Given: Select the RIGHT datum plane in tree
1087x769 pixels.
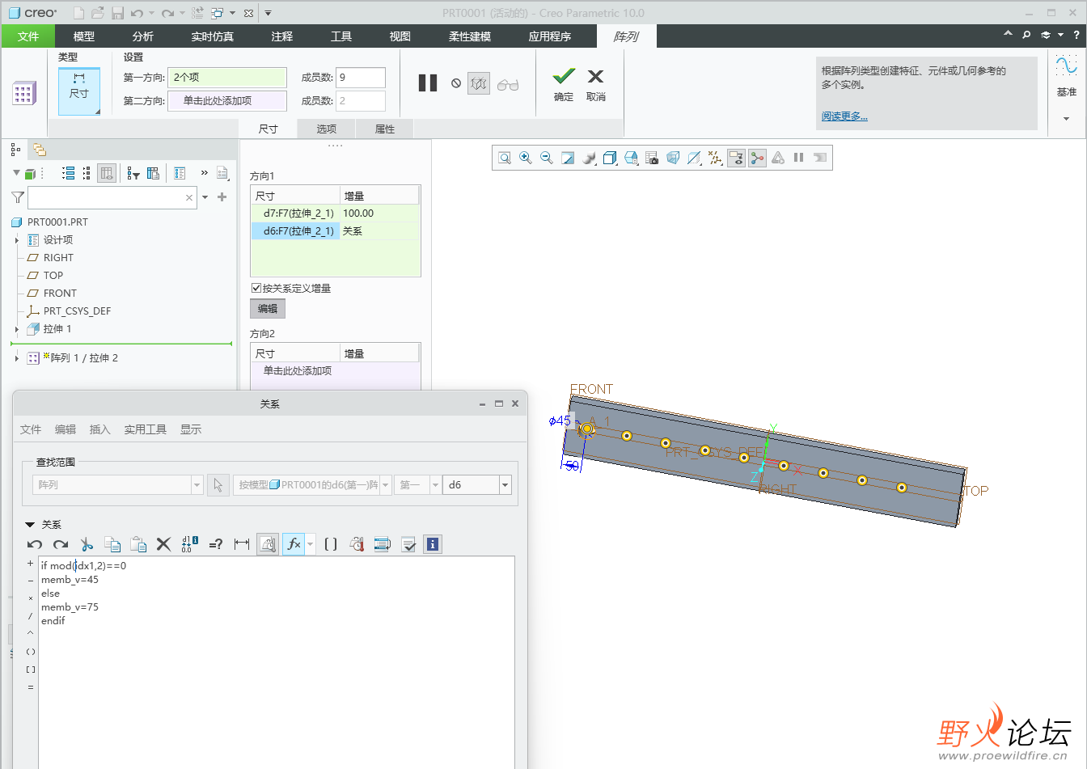Looking at the screenshot, I should click(x=58, y=258).
